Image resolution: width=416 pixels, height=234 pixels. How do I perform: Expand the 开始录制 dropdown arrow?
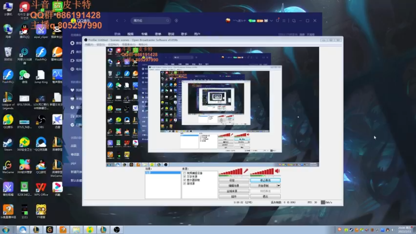coord(279,186)
